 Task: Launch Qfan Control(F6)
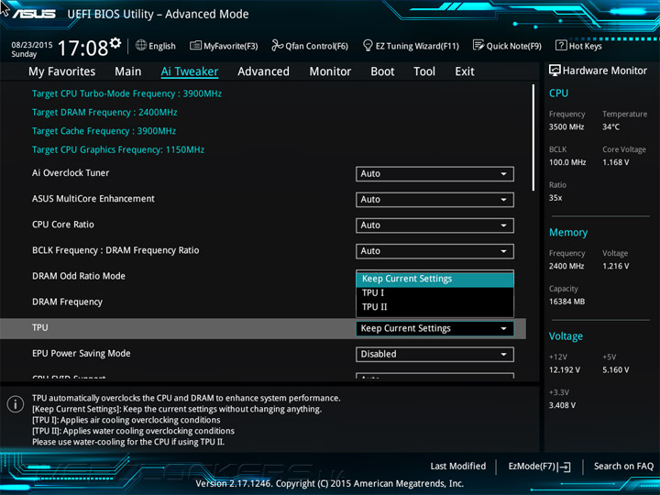click(310, 46)
